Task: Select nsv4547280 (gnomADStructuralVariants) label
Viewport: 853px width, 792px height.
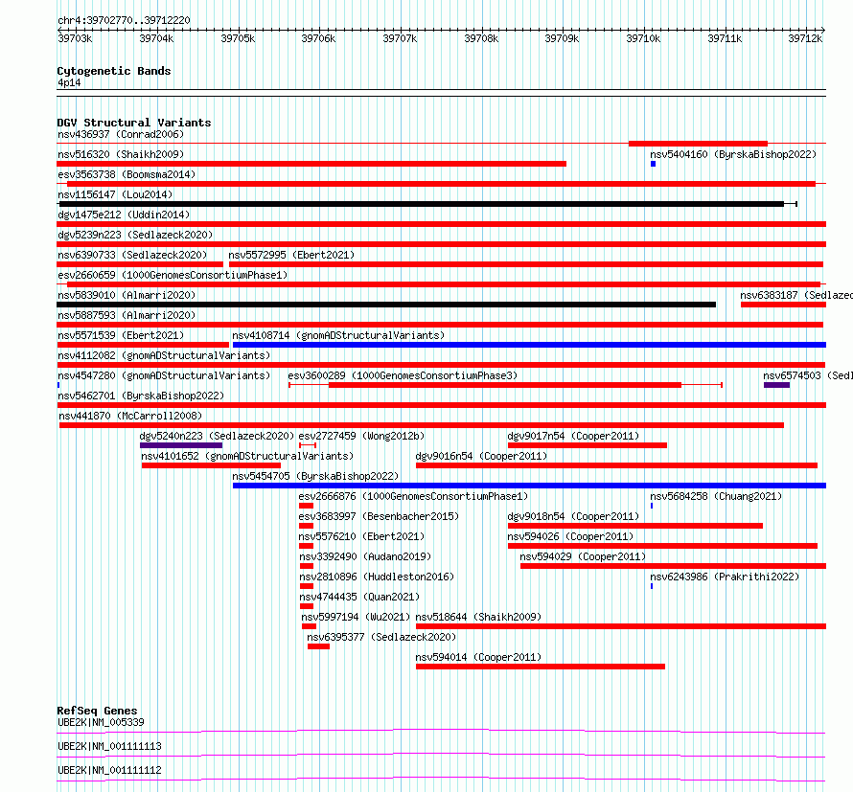Action: pyautogui.click(x=164, y=375)
